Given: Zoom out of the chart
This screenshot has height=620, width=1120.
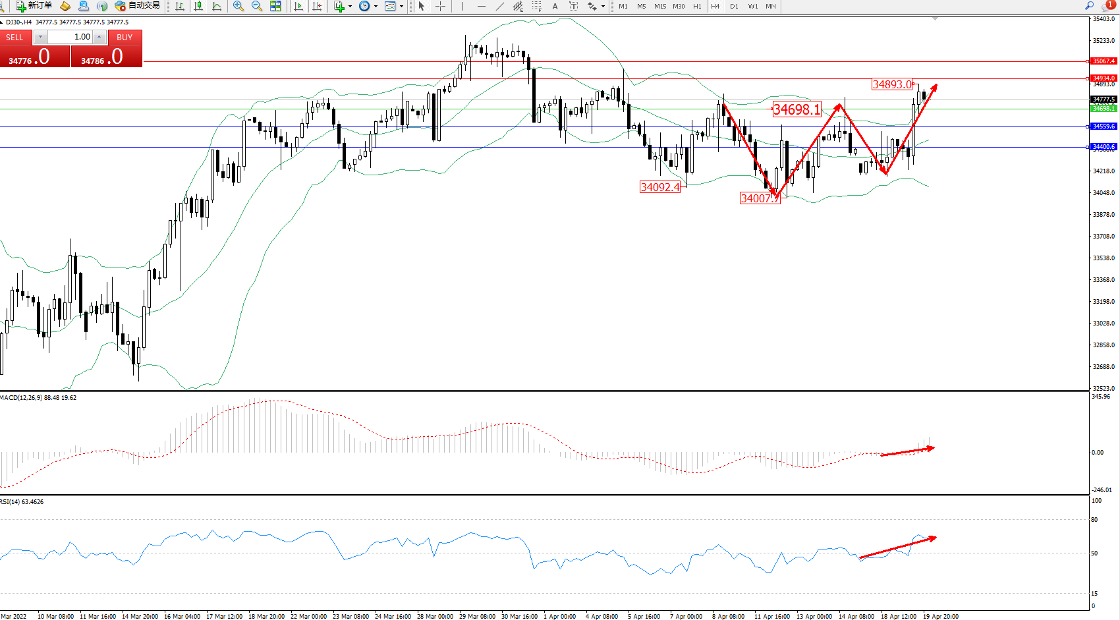Looking at the screenshot, I should click(x=257, y=6).
